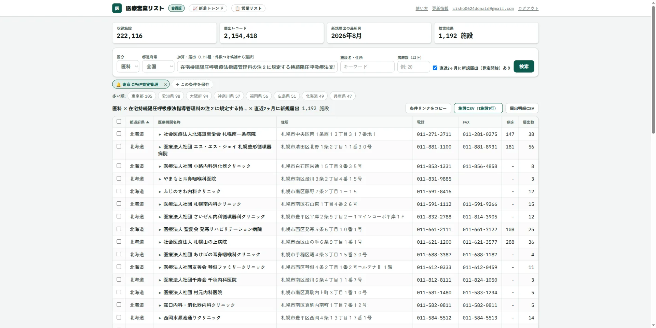
Task: Check the 札幌整形循環器病院 row checkbox
Action: click(x=119, y=146)
